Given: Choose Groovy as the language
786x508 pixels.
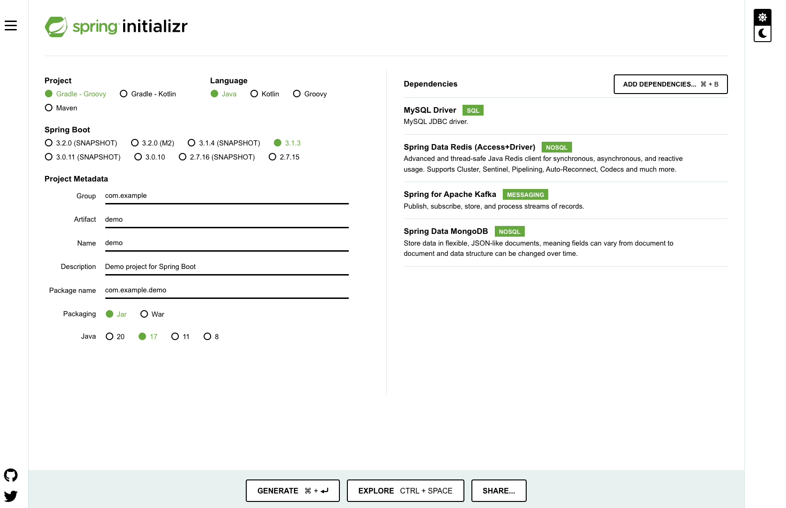Looking at the screenshot, I should 310,94.
